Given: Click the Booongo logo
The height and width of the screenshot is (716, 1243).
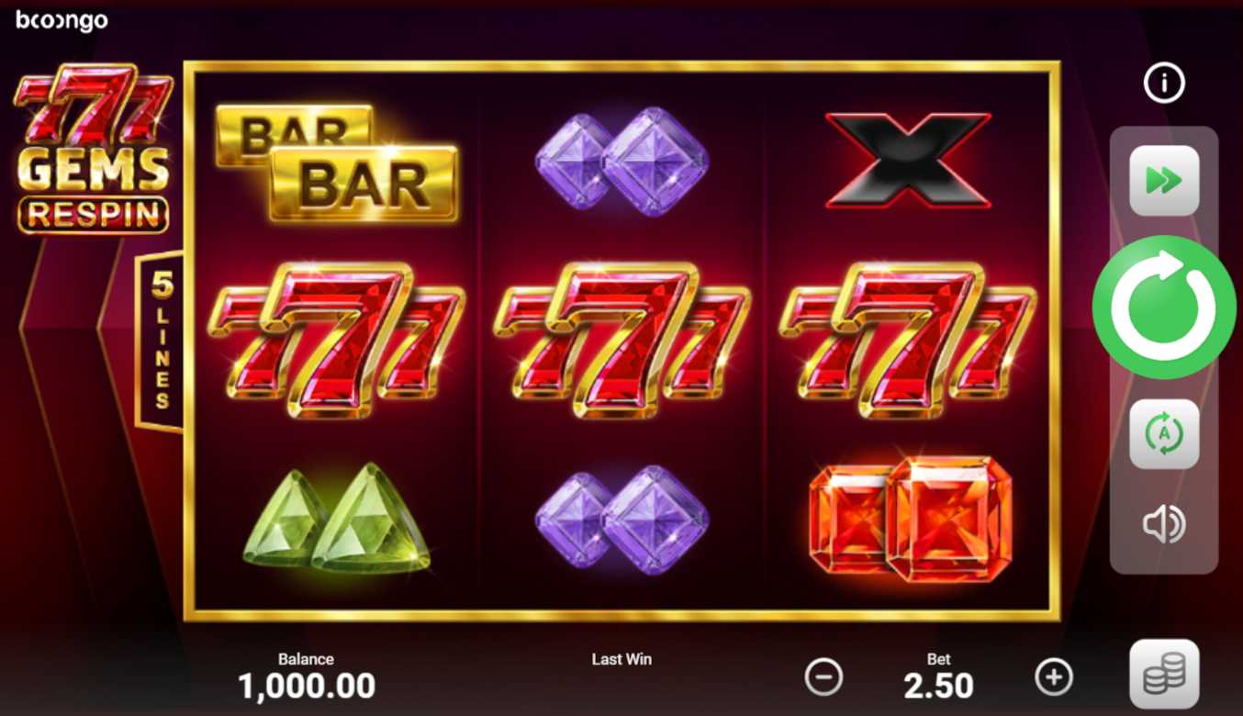Looking at the screenshot, I should pyautogui.click(x=62, y=20).
